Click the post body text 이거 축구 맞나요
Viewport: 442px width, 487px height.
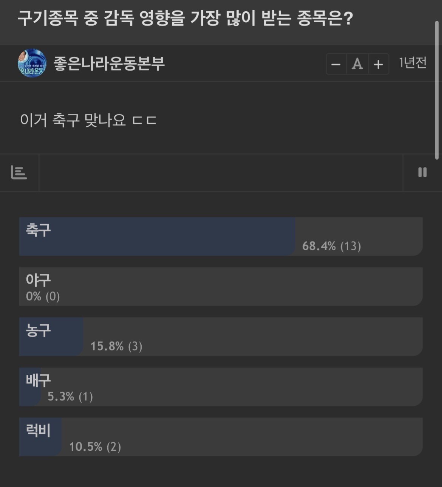(88, 120)
